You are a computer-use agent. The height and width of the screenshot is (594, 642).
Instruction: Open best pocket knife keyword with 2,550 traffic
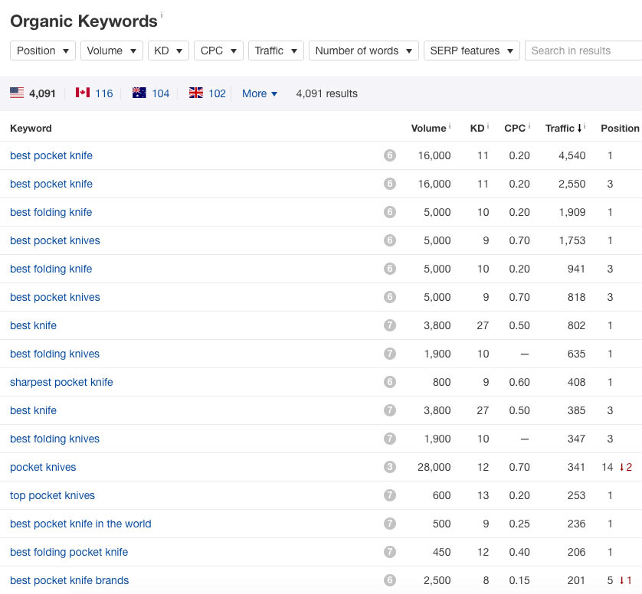click(51, 184)
